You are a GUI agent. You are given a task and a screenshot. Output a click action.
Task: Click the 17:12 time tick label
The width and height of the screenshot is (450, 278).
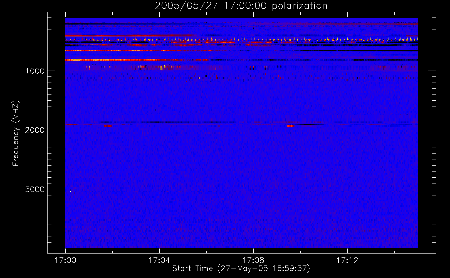347,260
